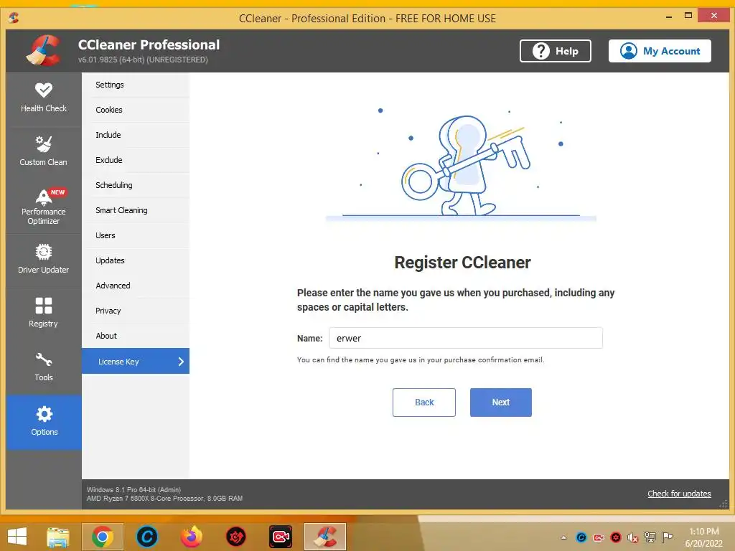
Task: Click the AMD Ryzen 7 5800X processor text
Action: point(164,498)
